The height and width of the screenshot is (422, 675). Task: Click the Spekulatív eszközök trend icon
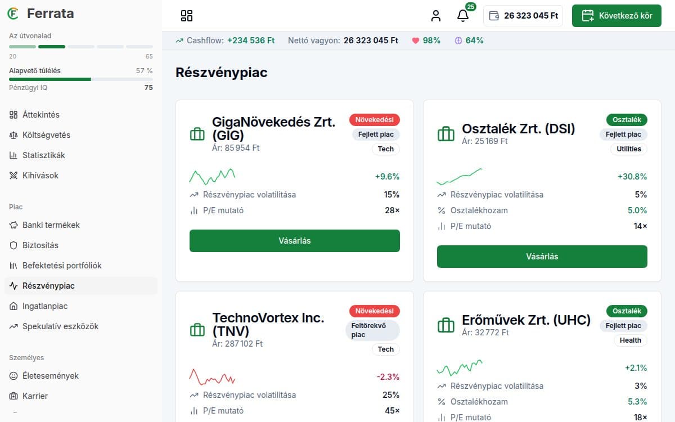(x=14, y=326)
